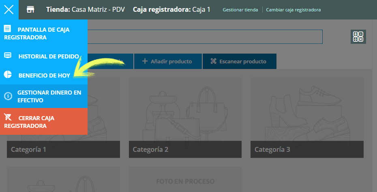Open the hat category tile in bottom row
The width and height of the screenshot is (377, 192).
[63, 179]
